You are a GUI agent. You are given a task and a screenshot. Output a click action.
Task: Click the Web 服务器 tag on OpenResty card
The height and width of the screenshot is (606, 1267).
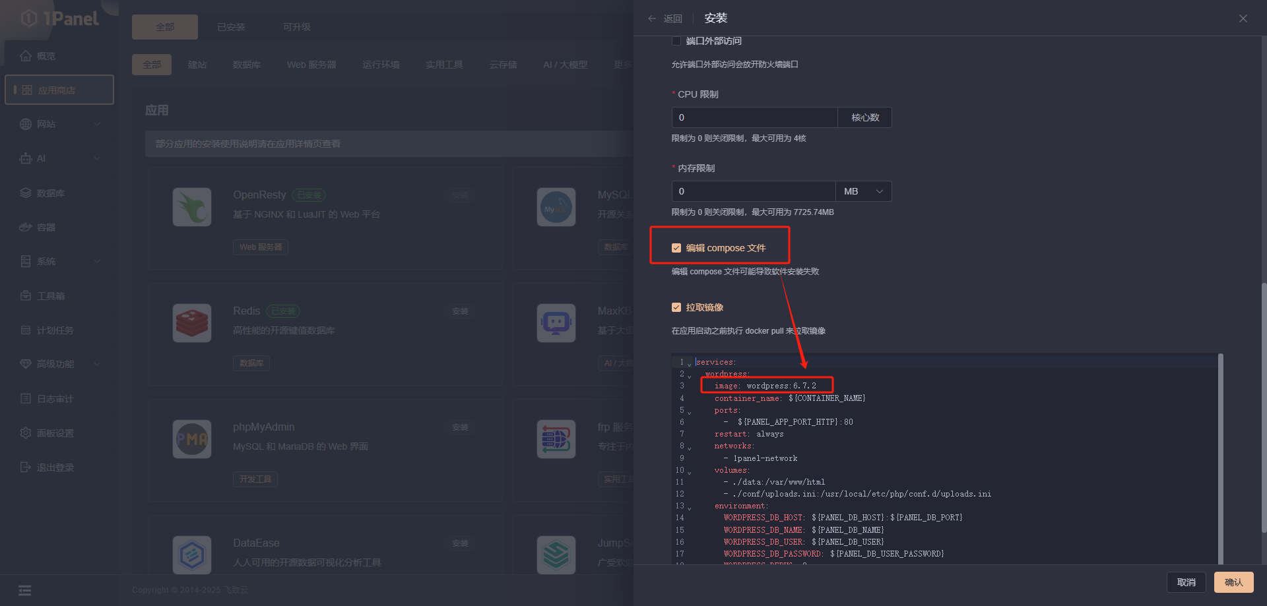pyautogui.click(x=261, y=247)
